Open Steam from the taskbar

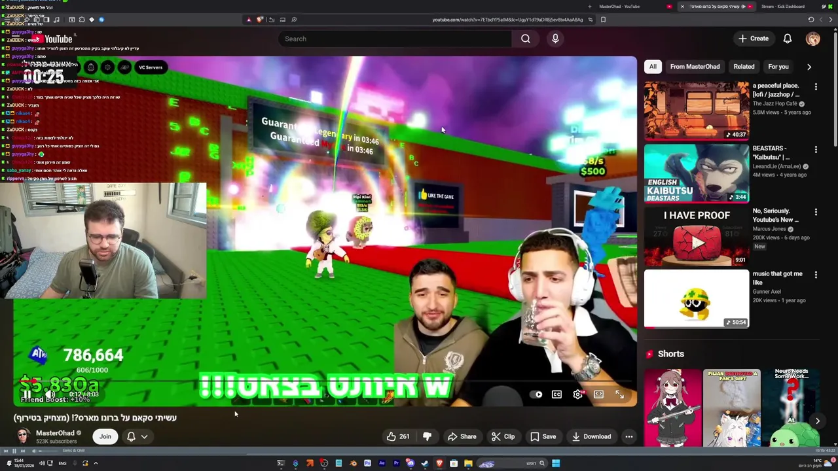425,463
